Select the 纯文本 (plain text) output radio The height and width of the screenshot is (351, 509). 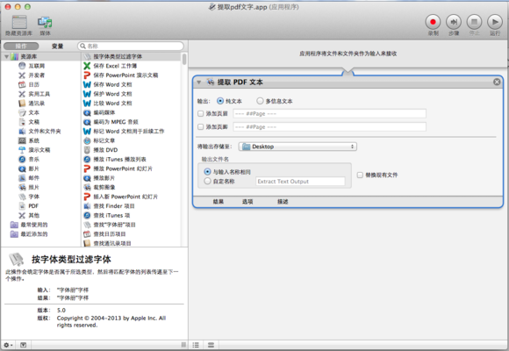[x=220, y=101]
